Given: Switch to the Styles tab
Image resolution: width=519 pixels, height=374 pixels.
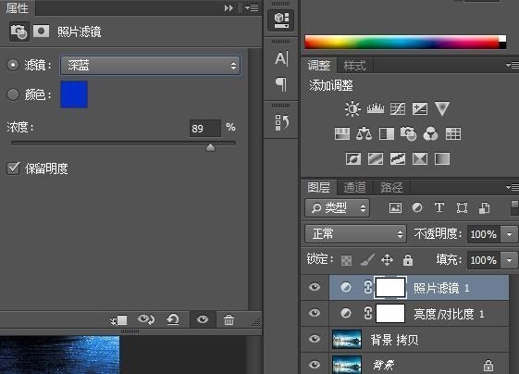Looking at the screenshot, I should point(354,66).
